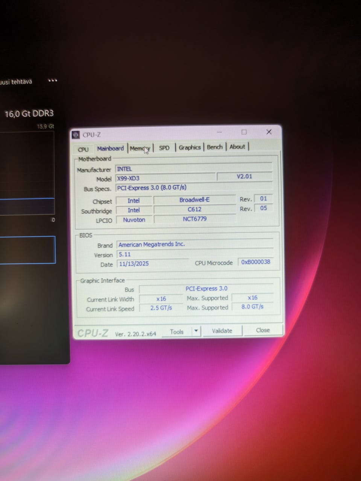Click the Tools button
Image resolution: width=361 pixels, height=481 pixels.
[x=177, y=332]
